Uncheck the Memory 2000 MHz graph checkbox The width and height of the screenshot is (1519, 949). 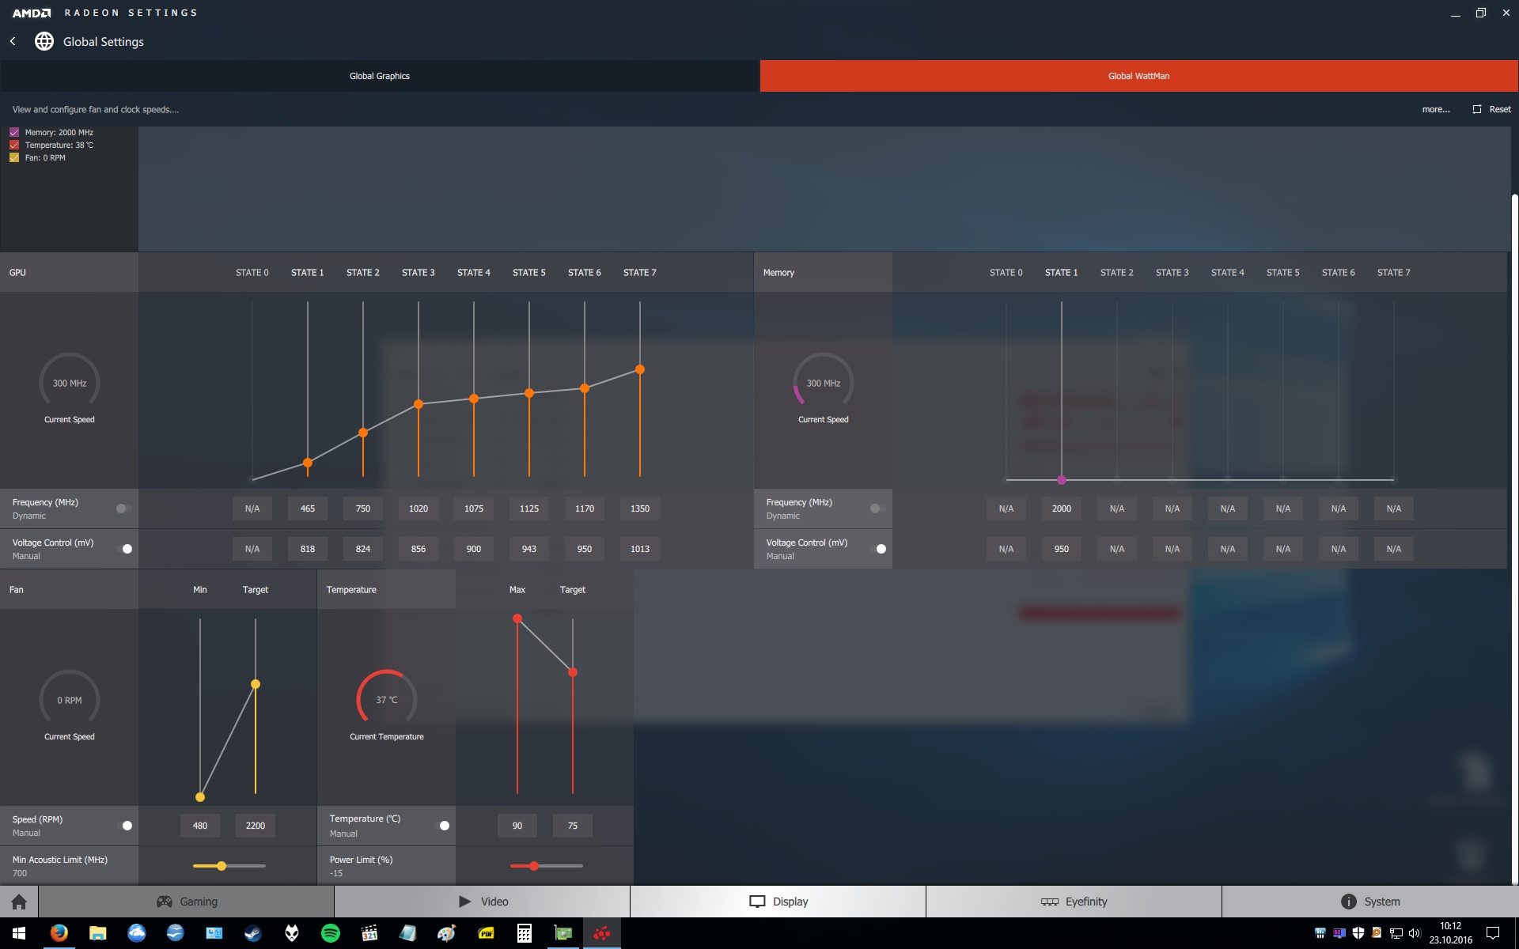(x=14, y=132)
